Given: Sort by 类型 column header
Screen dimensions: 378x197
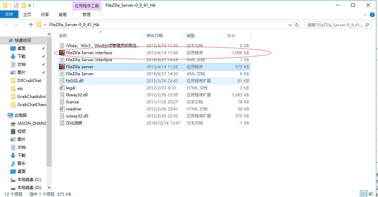Looking at the screenshot, I should (x=190, y=35).
